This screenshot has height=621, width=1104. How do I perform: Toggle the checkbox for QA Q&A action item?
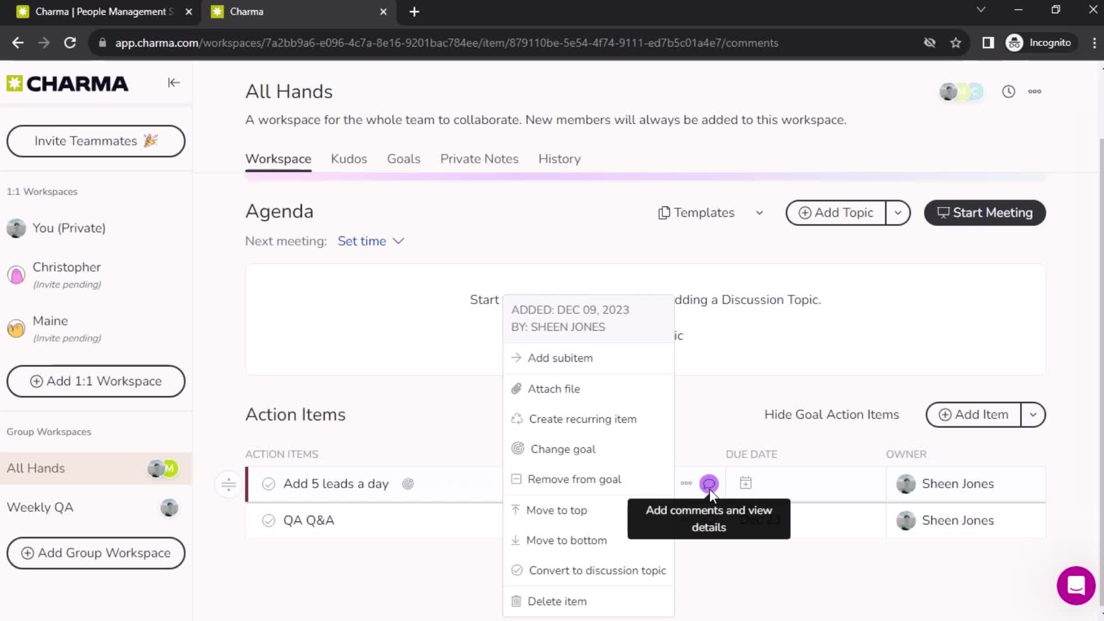point(269,520)
